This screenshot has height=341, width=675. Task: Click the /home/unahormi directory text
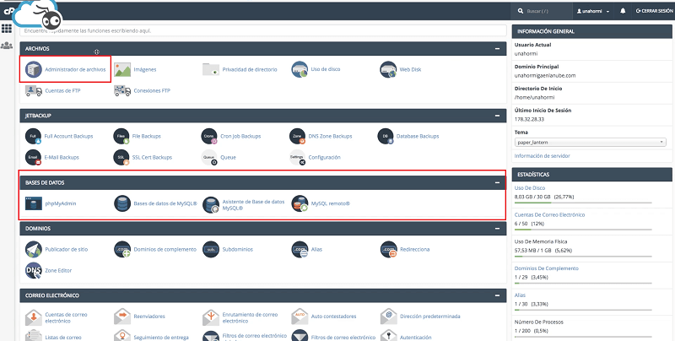[534, 97]
